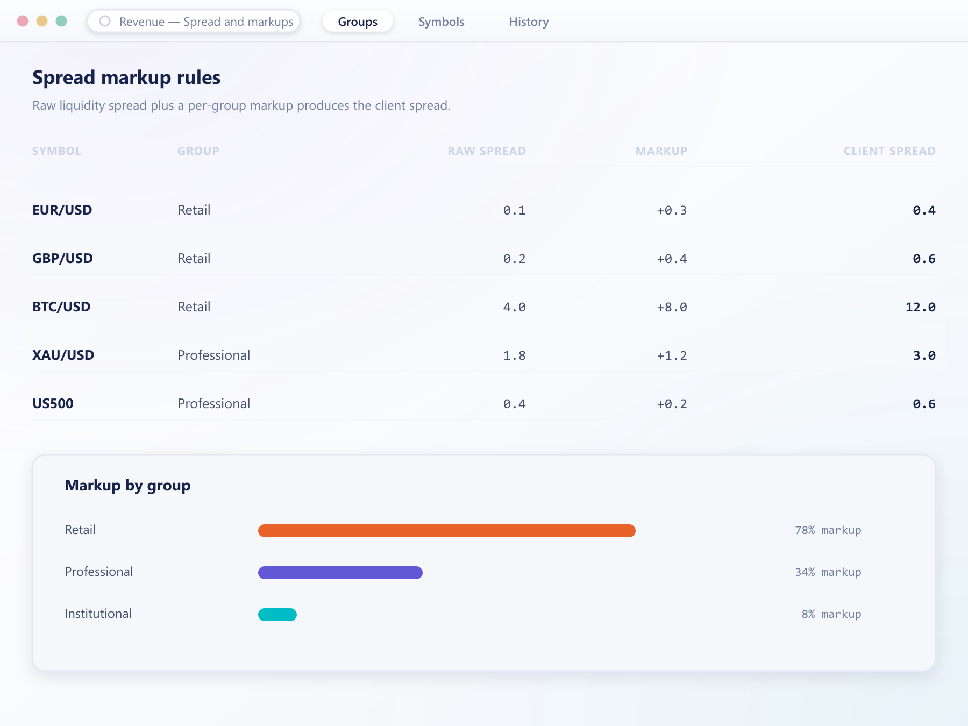Viewport: 968px width, 726px height.
Task: Click the green maximize window dot
Action: click(61, 21)
